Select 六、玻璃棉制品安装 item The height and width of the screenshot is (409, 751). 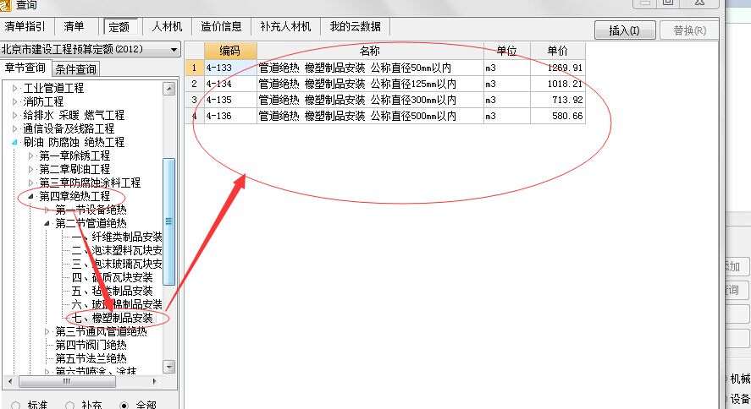[x=117, y=304]
